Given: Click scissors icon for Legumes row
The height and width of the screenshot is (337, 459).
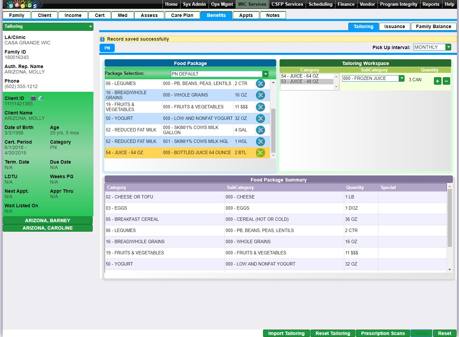Looking at the screenshot, I should click(260, 84).
